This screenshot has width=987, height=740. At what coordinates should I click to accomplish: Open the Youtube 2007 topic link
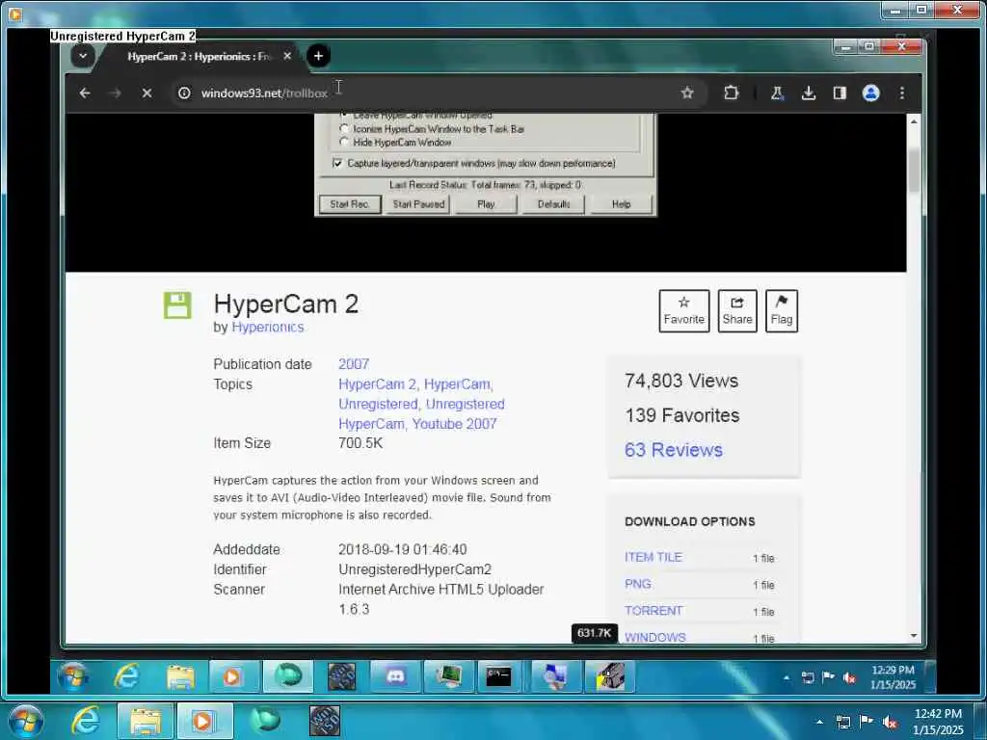455,424
